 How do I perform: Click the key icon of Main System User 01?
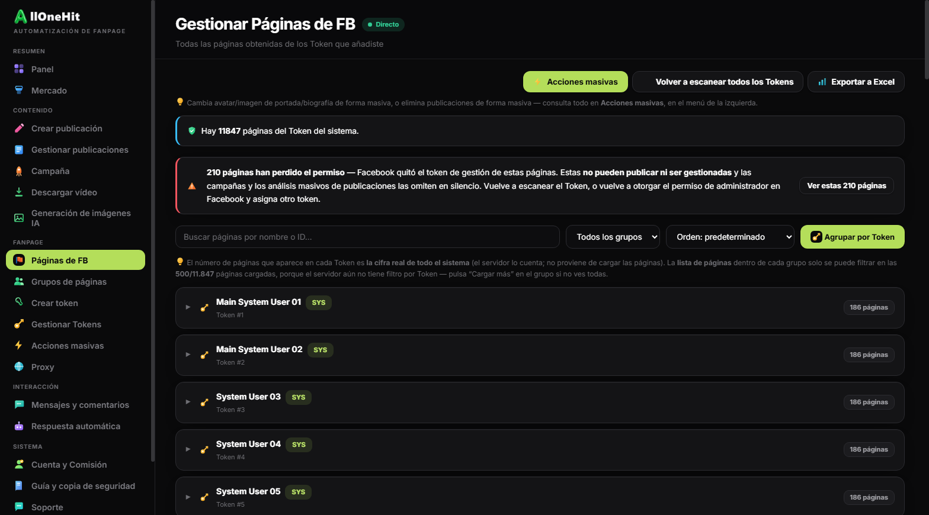click(x=204, y=308)
